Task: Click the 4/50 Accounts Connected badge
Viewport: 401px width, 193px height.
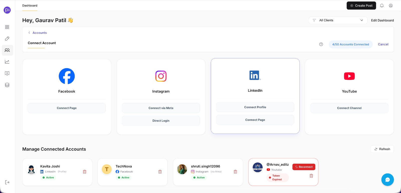Action: (x=351, y=44)
